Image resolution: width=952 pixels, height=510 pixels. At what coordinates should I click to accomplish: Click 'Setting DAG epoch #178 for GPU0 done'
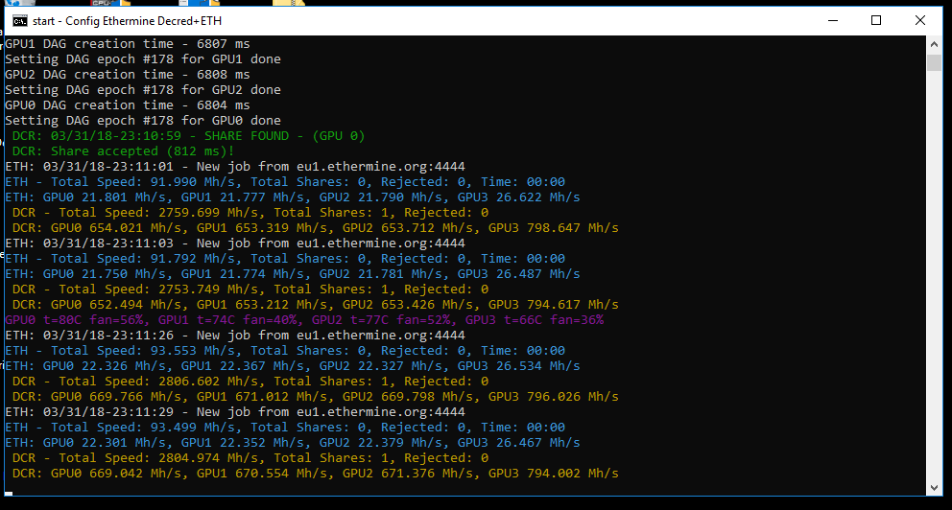(x=143, y=121)
